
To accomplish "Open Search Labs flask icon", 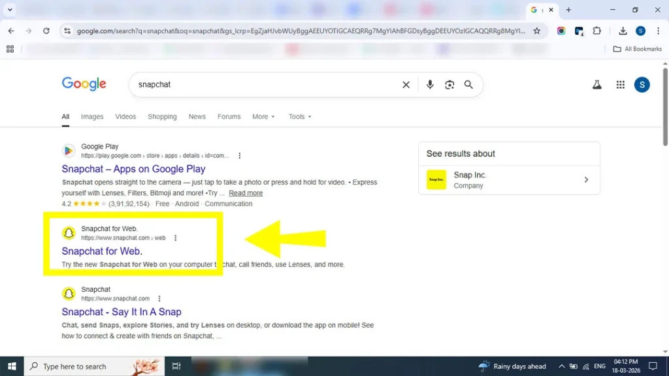I will [x=596, y=85].
